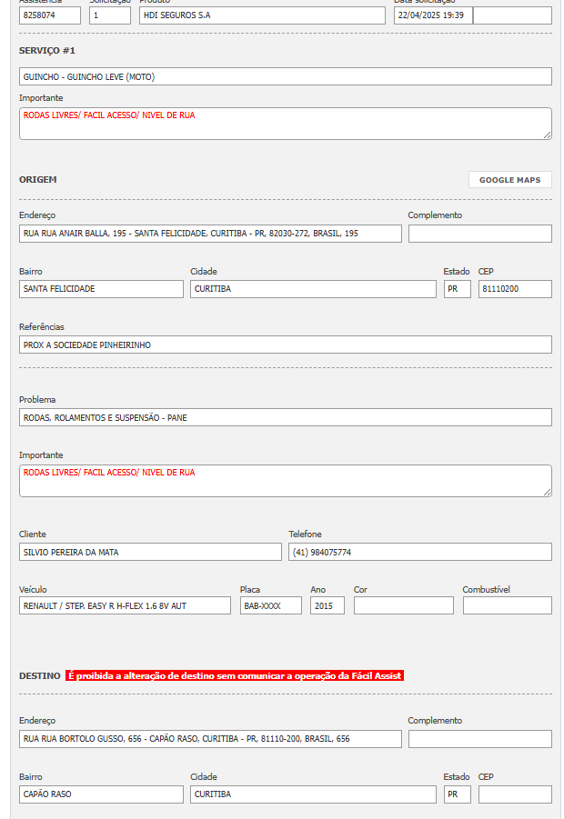This screenshot has width=564, height=819.
Task: Focus the empty Combustível field
Action: click(507, 605)
